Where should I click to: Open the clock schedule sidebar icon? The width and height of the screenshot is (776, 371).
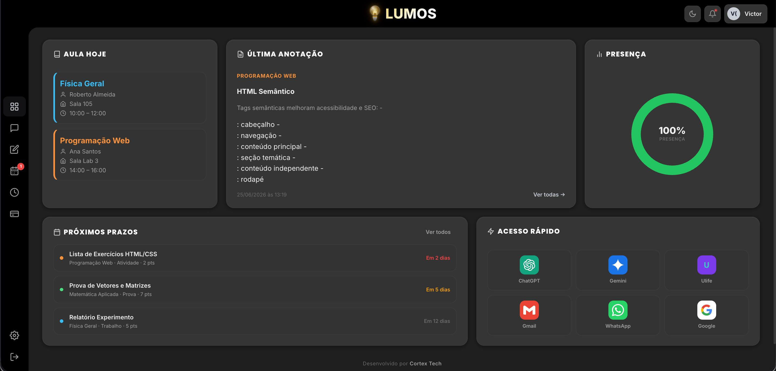pos(15,192)
